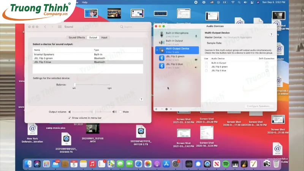
Task: Click the plus button to add audio device
Action: pos(156,109)
